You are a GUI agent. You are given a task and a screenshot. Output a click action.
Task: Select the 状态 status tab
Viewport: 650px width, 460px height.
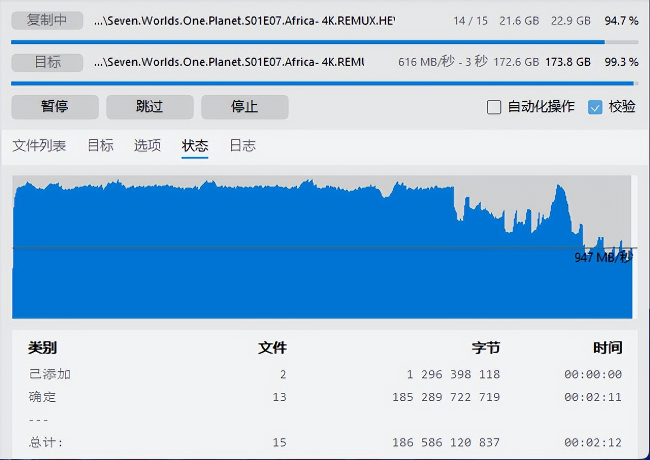(x=195, y=146)
